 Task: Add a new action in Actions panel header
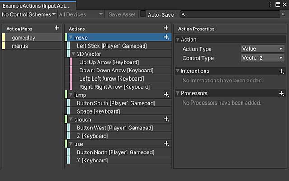166,28
